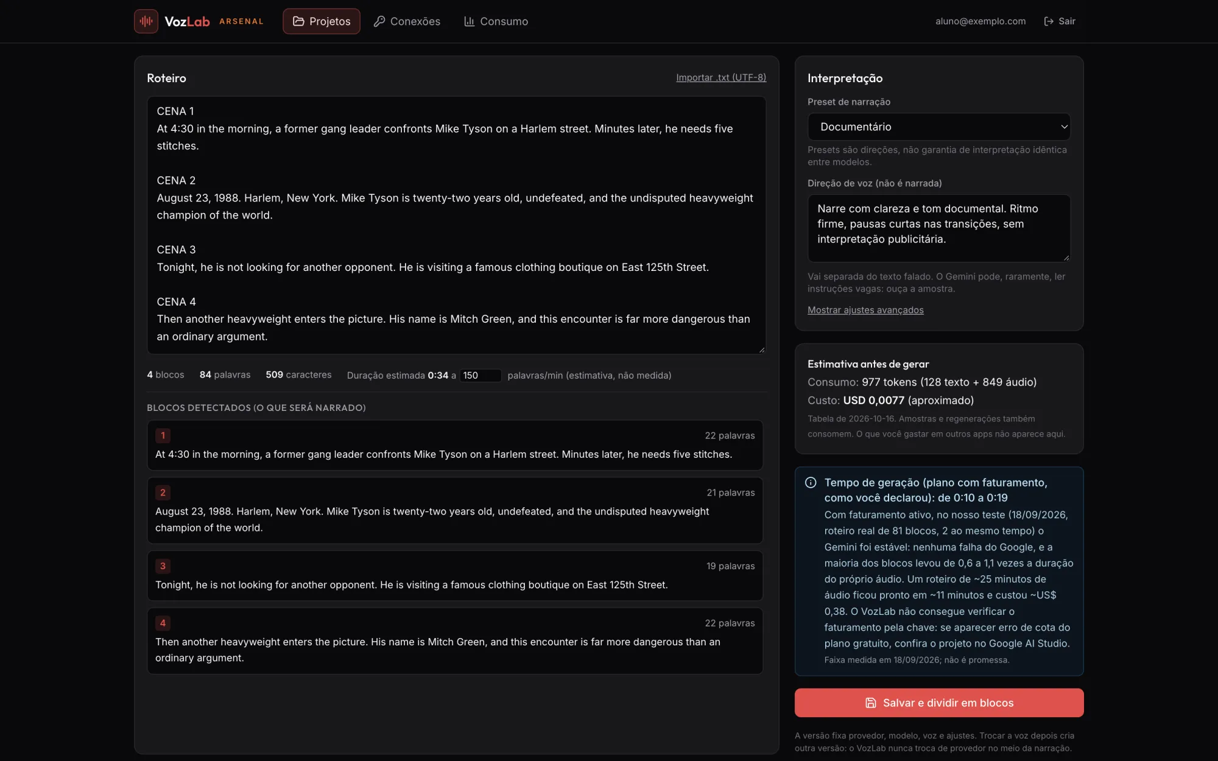Click the Sair logout button
The width and height of the screenshot is (1218, 761).
[1060, 21]
